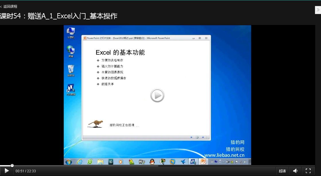321x176 pixels.
Task: Open the QQ penguin taskbar icon
Action: tap(152, 162)
